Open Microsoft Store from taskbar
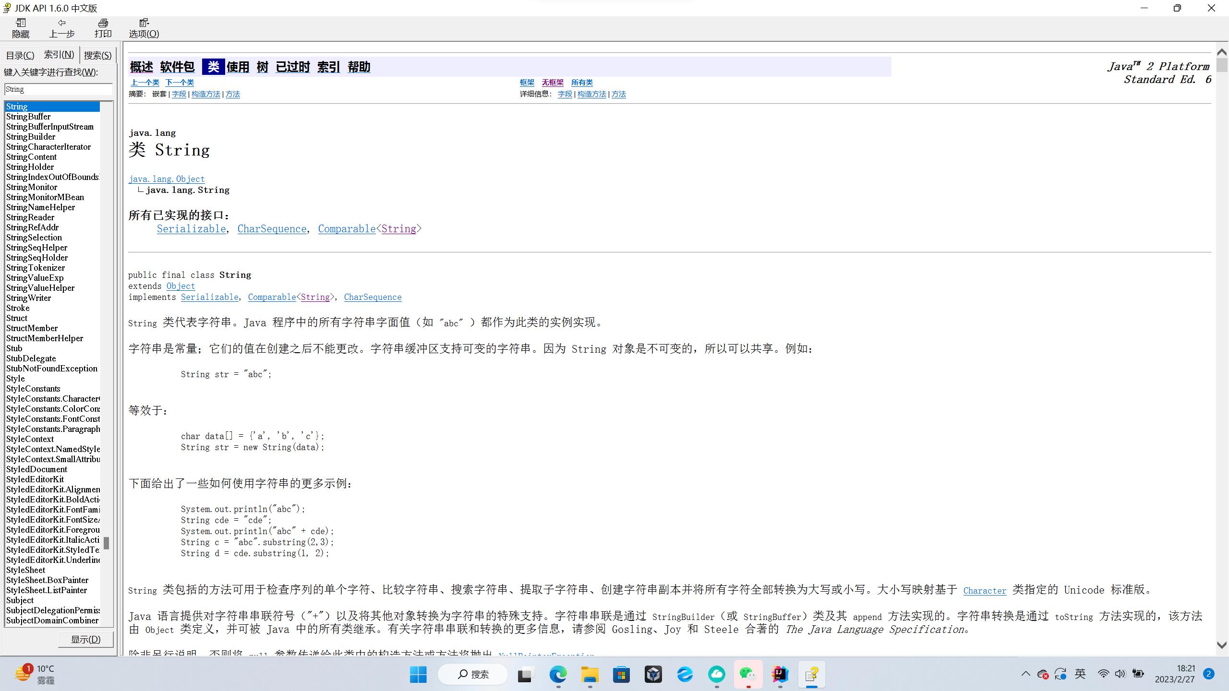 click(621, 674)
